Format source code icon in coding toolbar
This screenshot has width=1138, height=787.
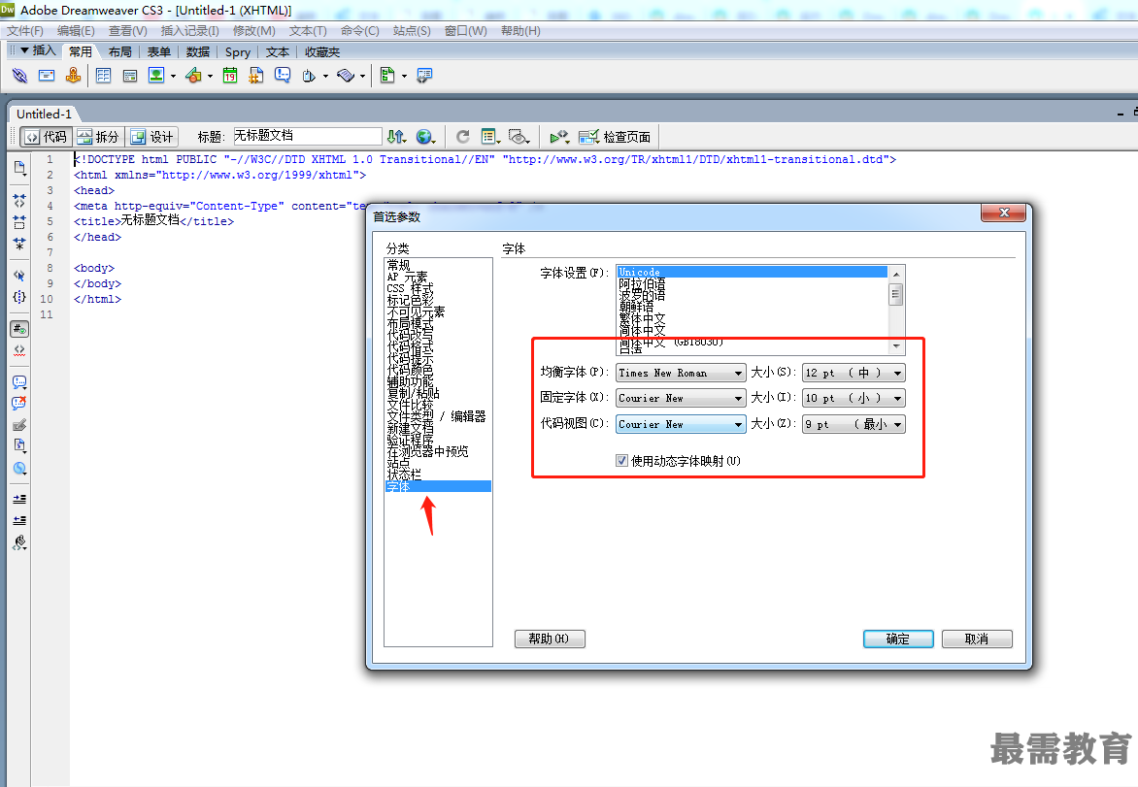point(19,541)
